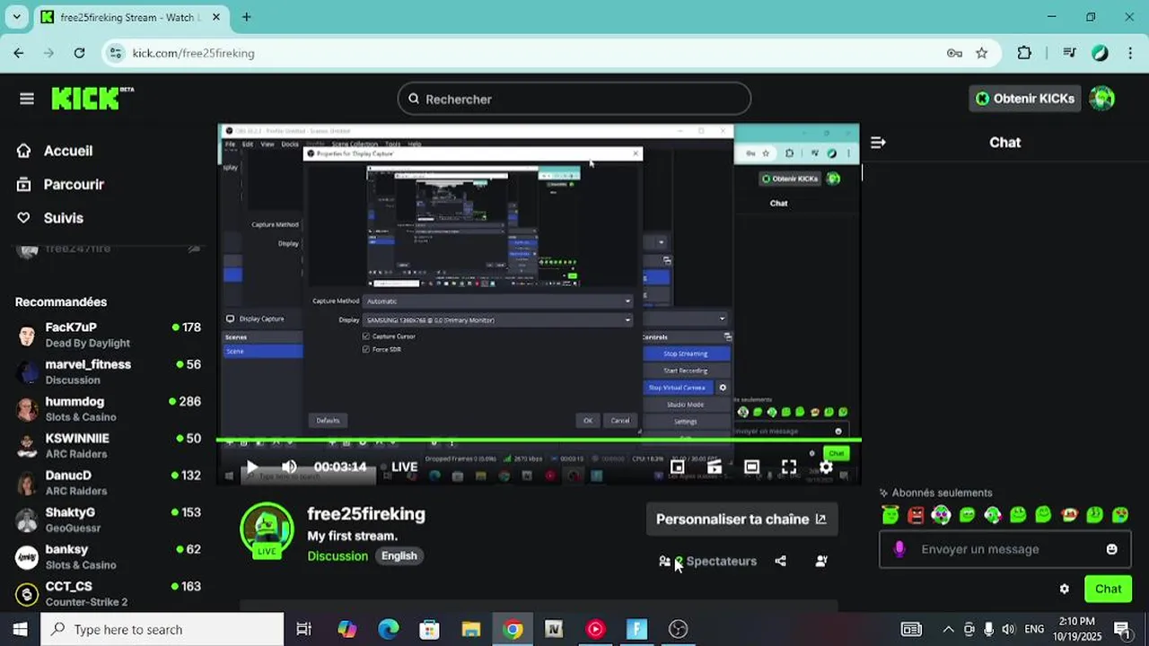Insert the halo angel emote
The image size is (1149, 646).
(890, 514)
